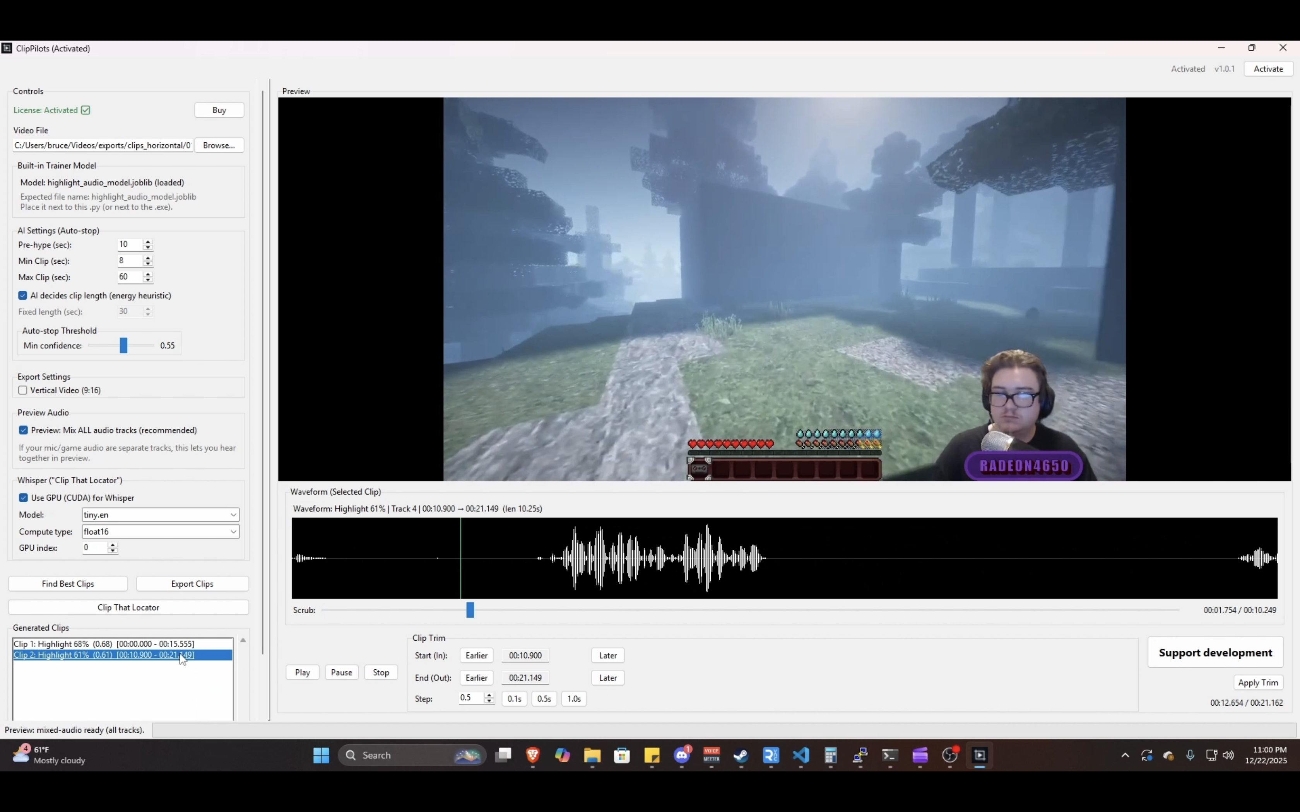Open OBS Studio in the taskbar
Screen dimensions: 1300x812
950,756
